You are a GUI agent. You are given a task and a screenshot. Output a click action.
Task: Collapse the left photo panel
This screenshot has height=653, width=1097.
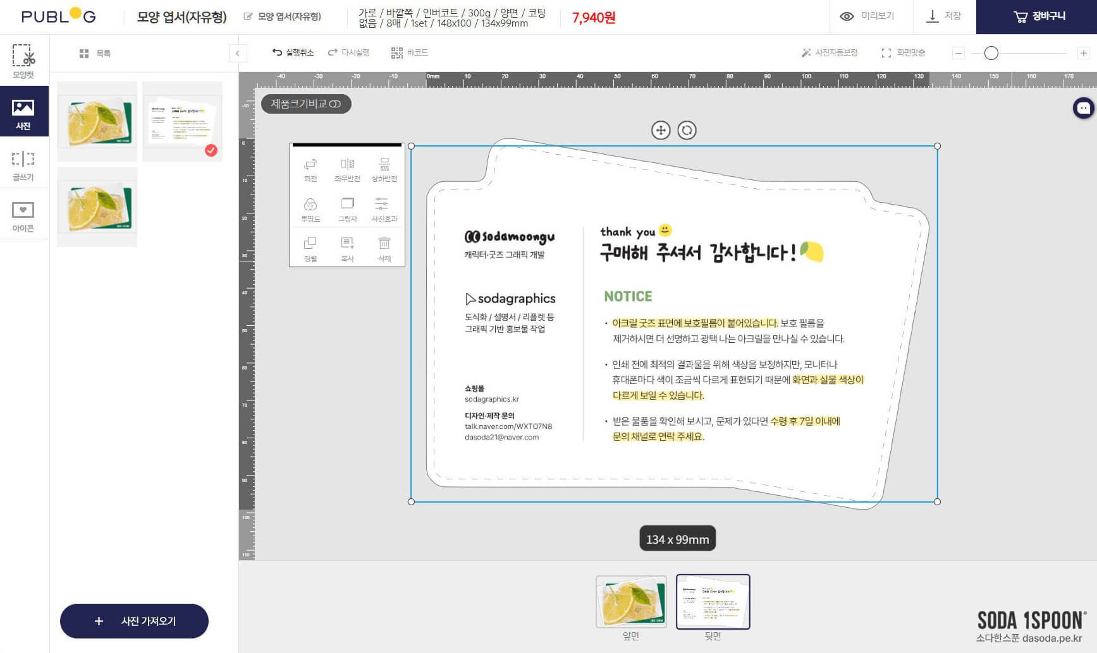tap(237, 53)
